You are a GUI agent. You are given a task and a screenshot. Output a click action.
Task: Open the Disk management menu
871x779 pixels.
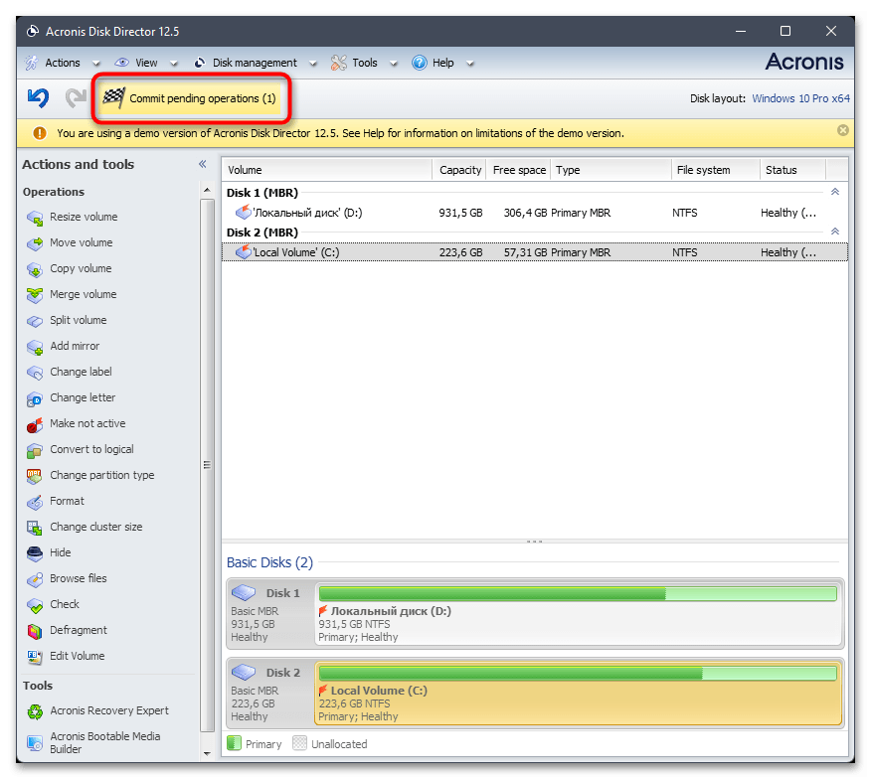(x=254, y=63)
